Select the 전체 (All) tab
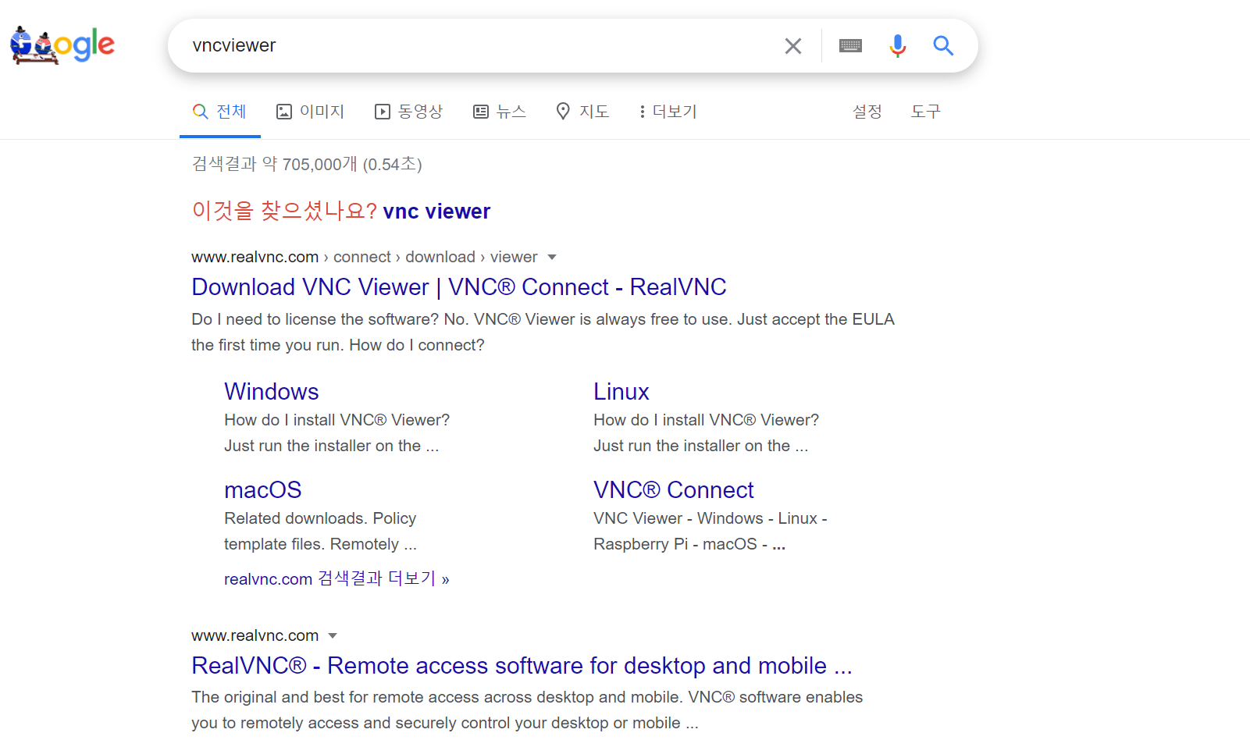Image resolution: width=1250 pixels, height=740 pixels. (x=219, y=112)
